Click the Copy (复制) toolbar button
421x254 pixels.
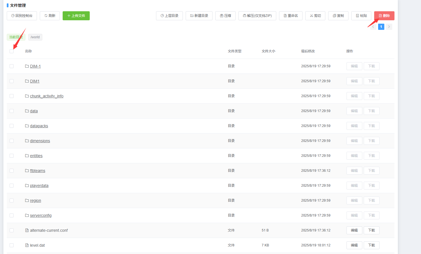coord(338,16)
